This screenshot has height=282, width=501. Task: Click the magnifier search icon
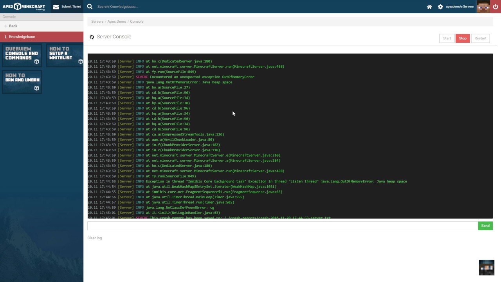(x=90, y=7)
